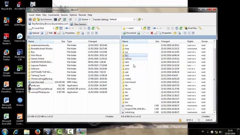
Task: Click the Open in PuTTY toolbar icon
Action: [x=59, y=19]
